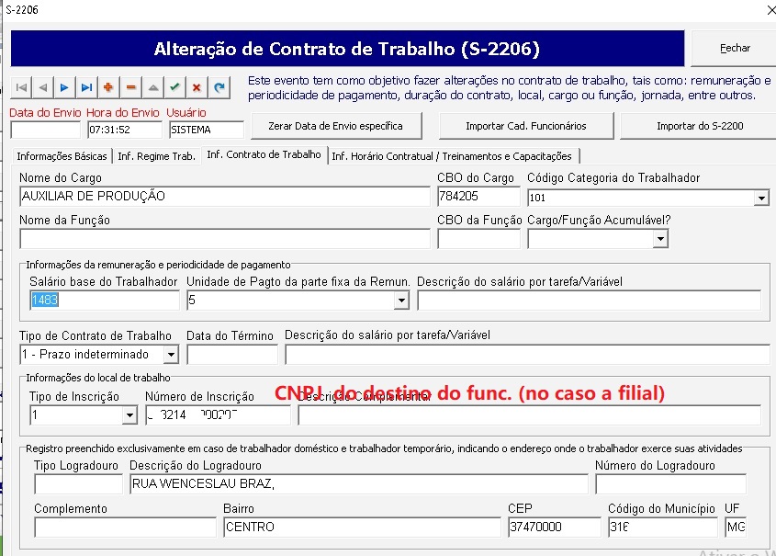Screen dimensions: 776x556
Task: Go to the first record in navigator
Action: pyautogui.click(x=21, y=87)
